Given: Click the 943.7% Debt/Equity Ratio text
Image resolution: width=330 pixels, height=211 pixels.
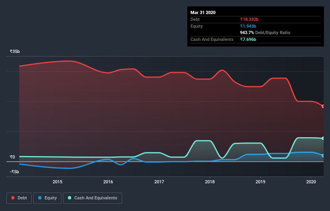Looking at the screenshot, I should [265, 32].
